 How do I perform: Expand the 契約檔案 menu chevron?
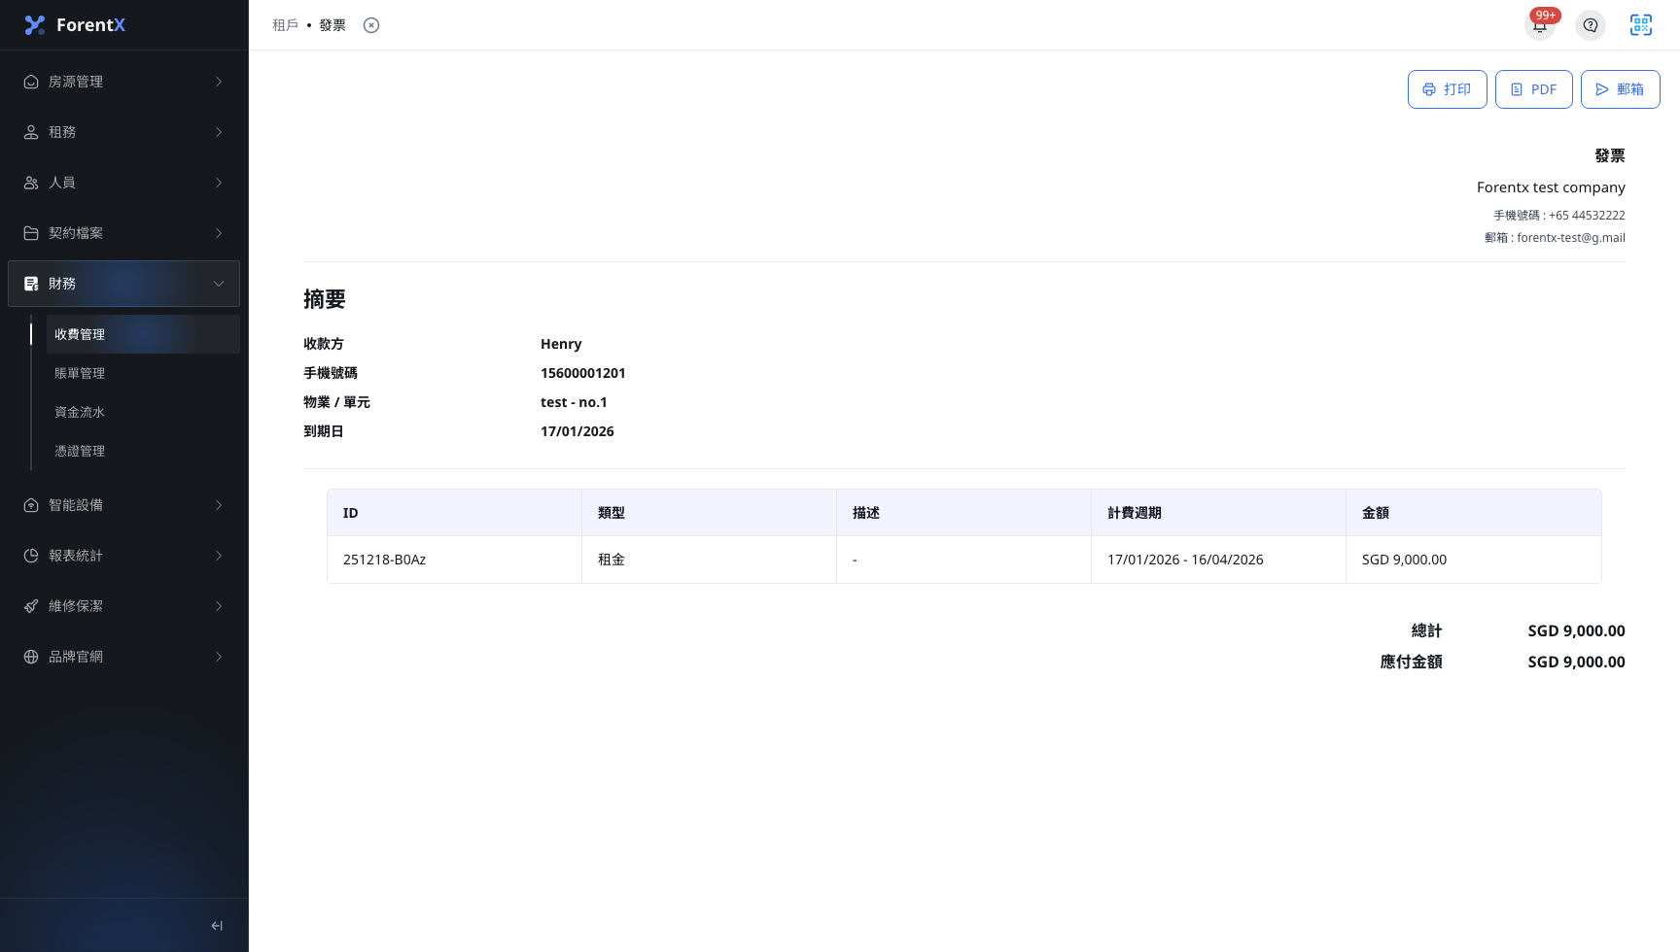219,233
